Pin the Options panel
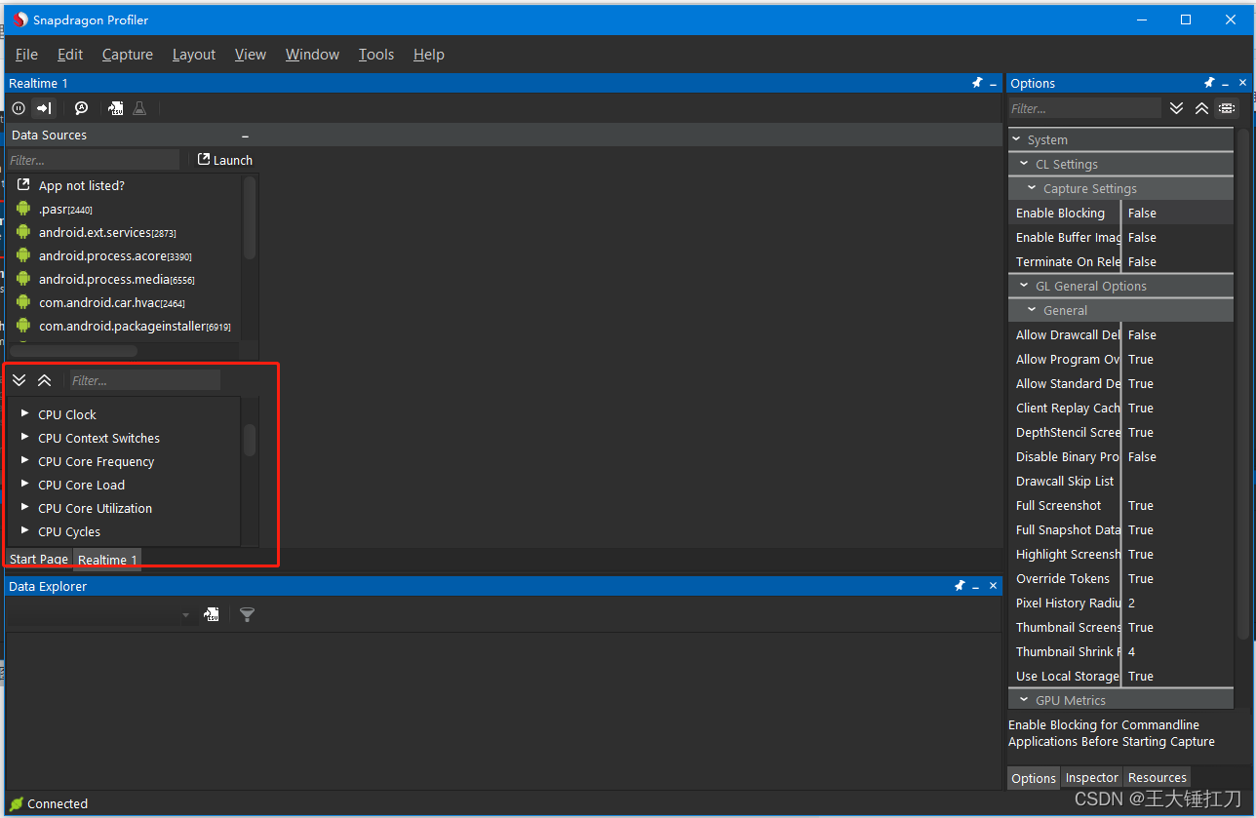 (x=1209, y=83)
